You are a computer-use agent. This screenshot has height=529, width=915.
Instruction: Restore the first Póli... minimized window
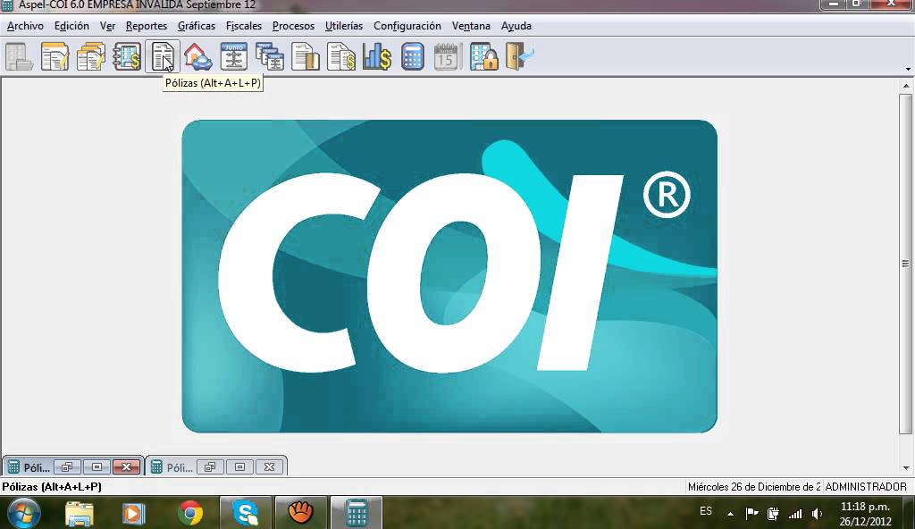tap(68, 466)
